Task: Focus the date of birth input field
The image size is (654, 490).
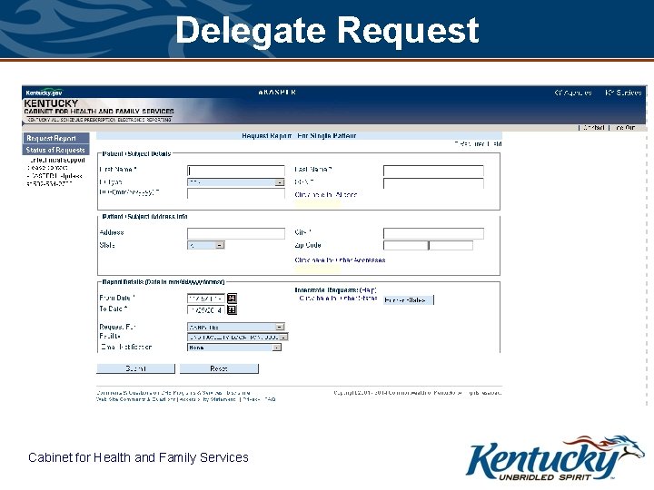Action: 236,193
